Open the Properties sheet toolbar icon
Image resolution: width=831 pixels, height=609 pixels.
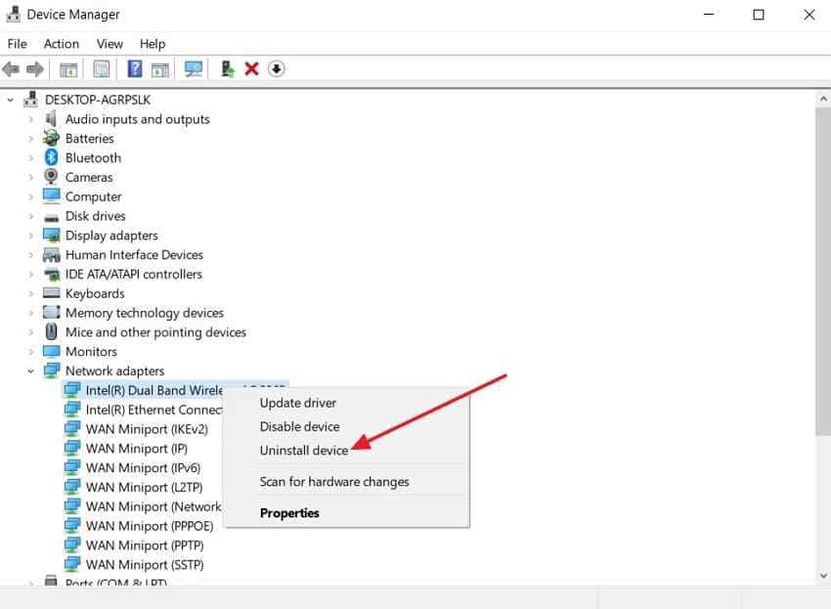(x=102, y=68)
